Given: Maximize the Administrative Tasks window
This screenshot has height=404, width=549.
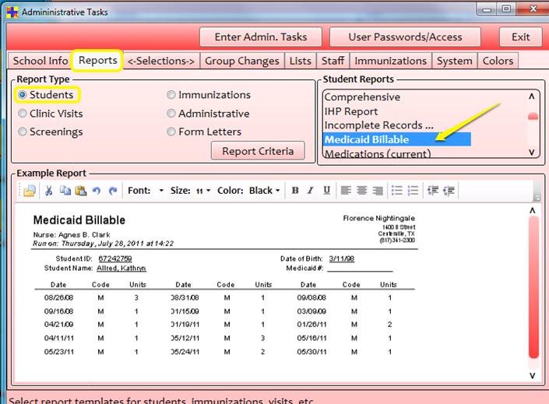Looking at the screenshot, I should pyautogui.click(x=506, y=9).
